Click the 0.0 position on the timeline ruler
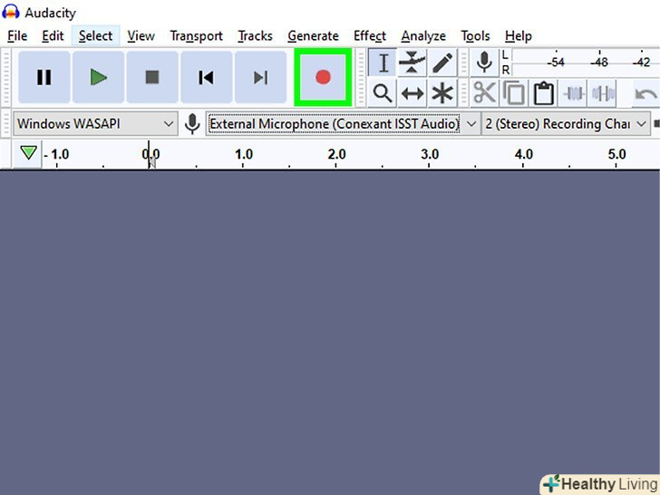This screenshot has width=660, height=495. 150,154
